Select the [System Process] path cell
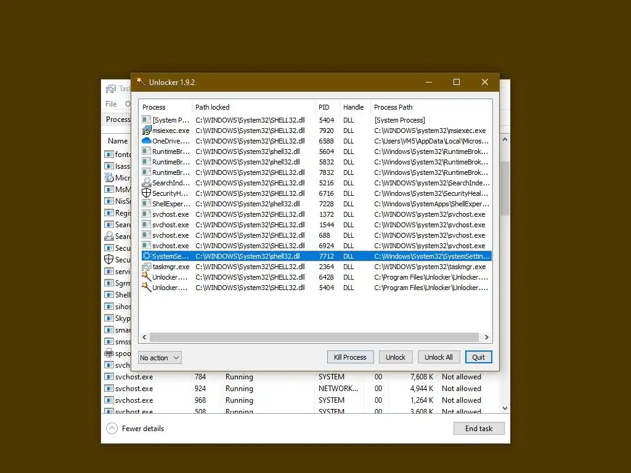This screenshot has width=631, height=473. tap(399, 120)
